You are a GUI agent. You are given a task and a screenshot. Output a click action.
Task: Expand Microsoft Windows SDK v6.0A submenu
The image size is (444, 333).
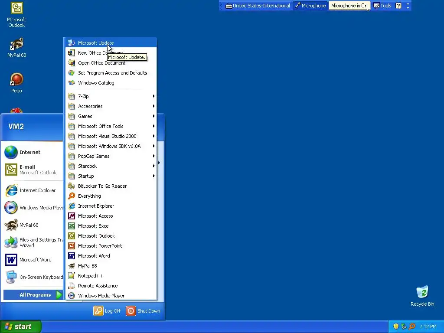(x=111, y=146)
